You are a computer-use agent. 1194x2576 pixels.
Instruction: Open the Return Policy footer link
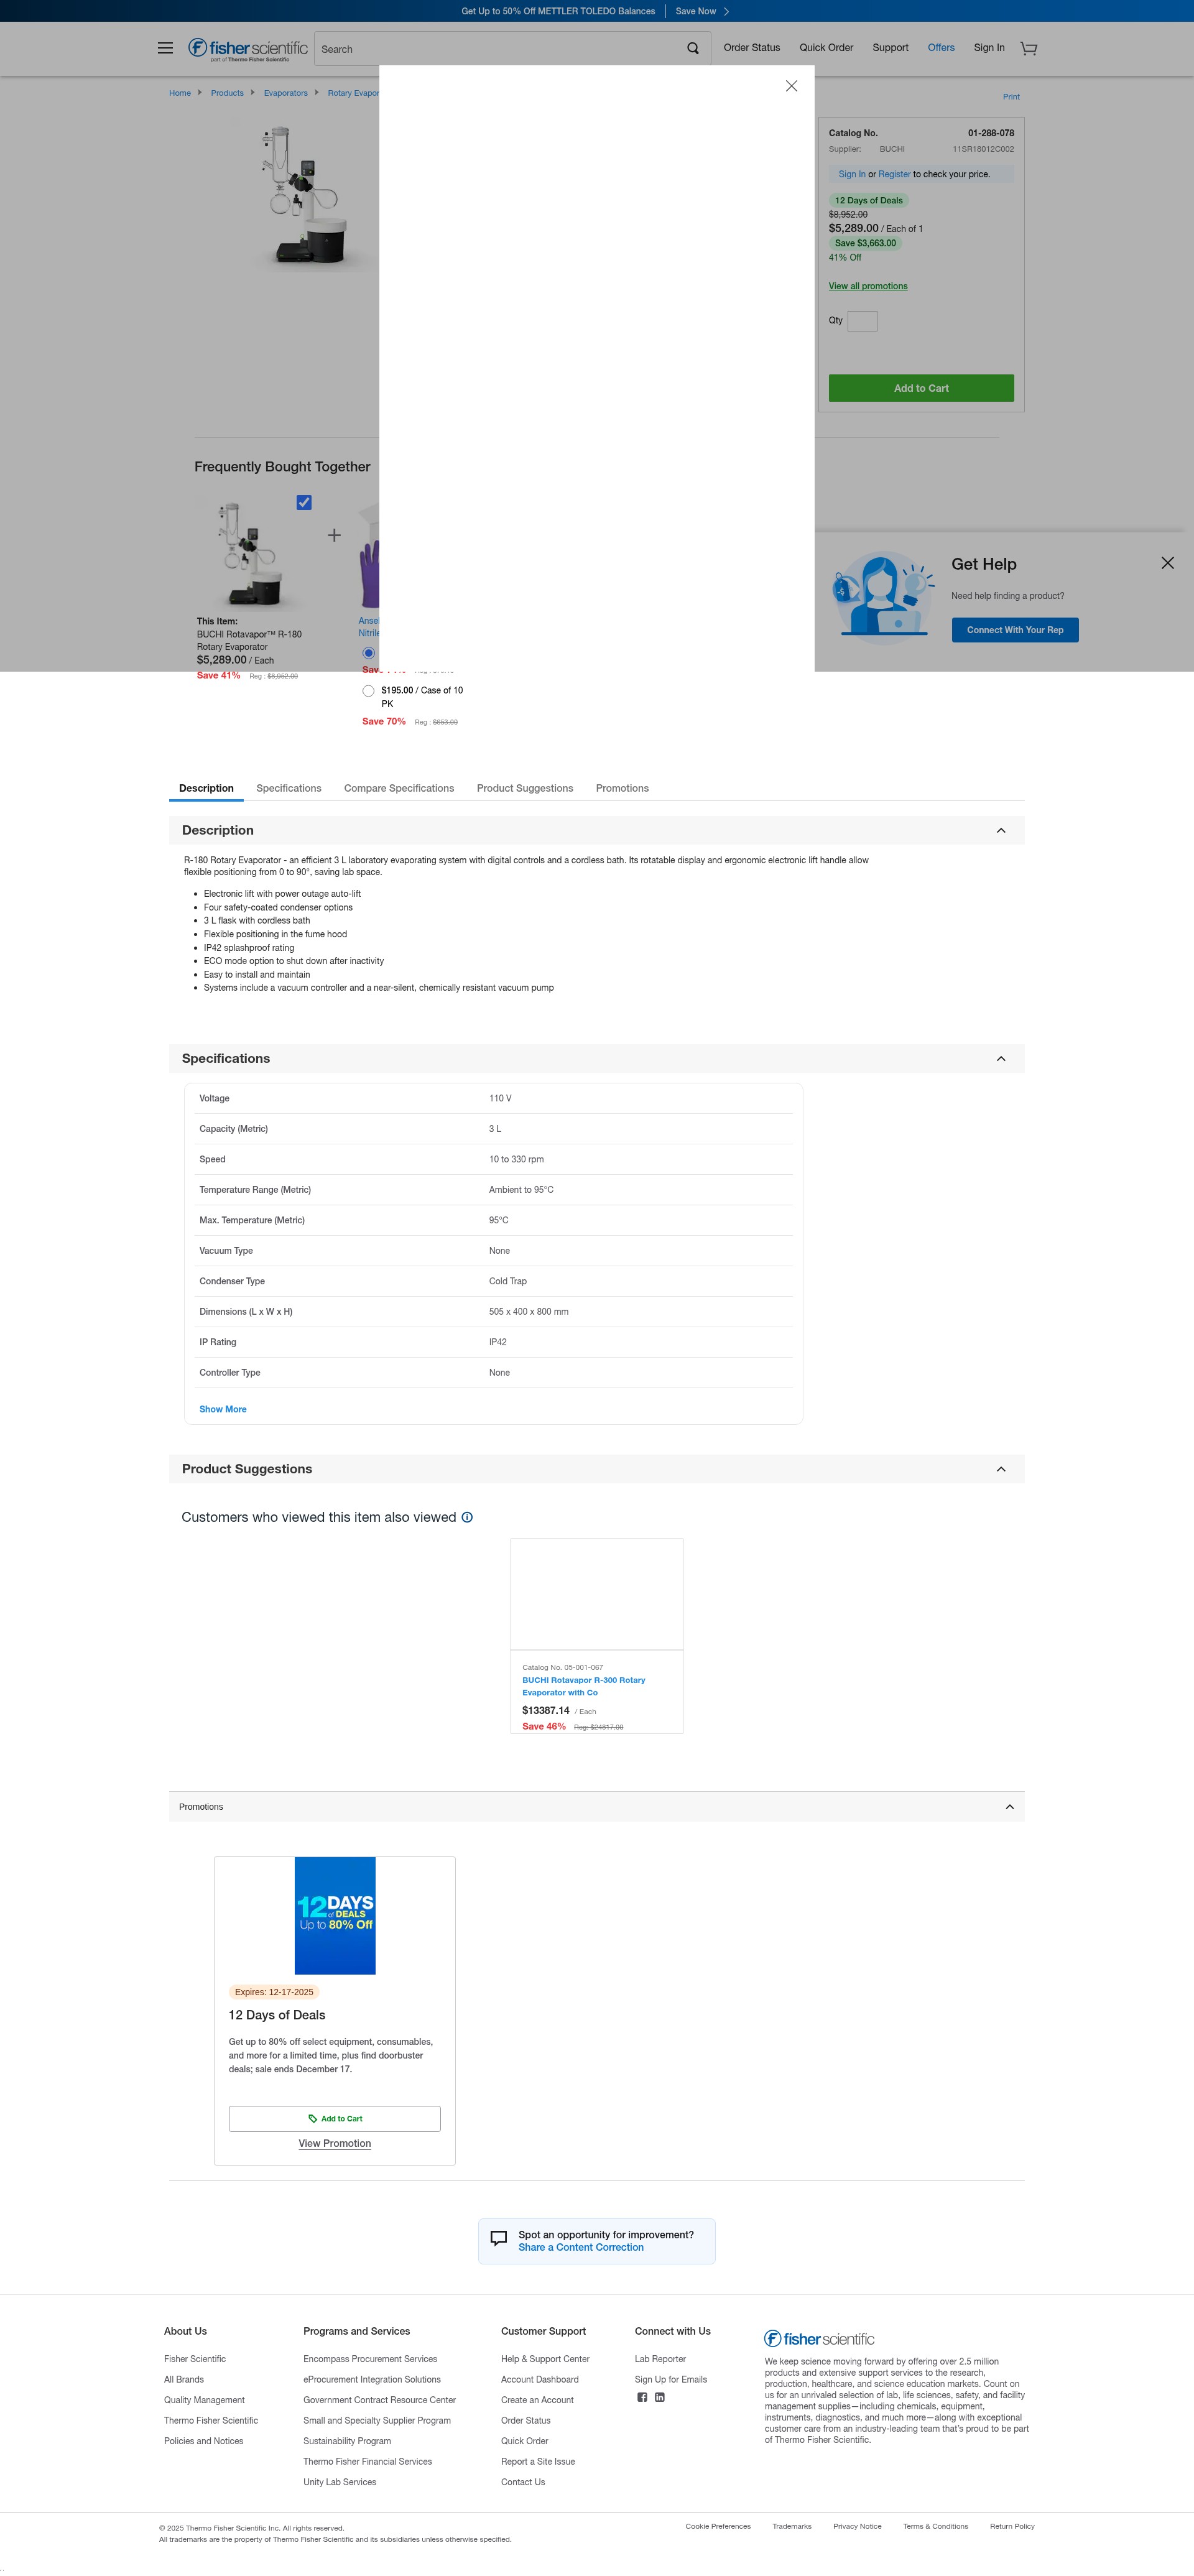[1012, 2526]
